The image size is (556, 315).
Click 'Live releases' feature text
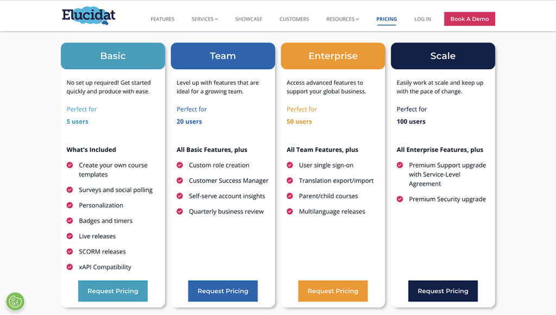tap(97, 236)
